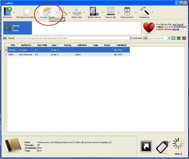
Task: Expand the Add books dropdown arrow
Action: pyautogui.click(x=14, y=12)
